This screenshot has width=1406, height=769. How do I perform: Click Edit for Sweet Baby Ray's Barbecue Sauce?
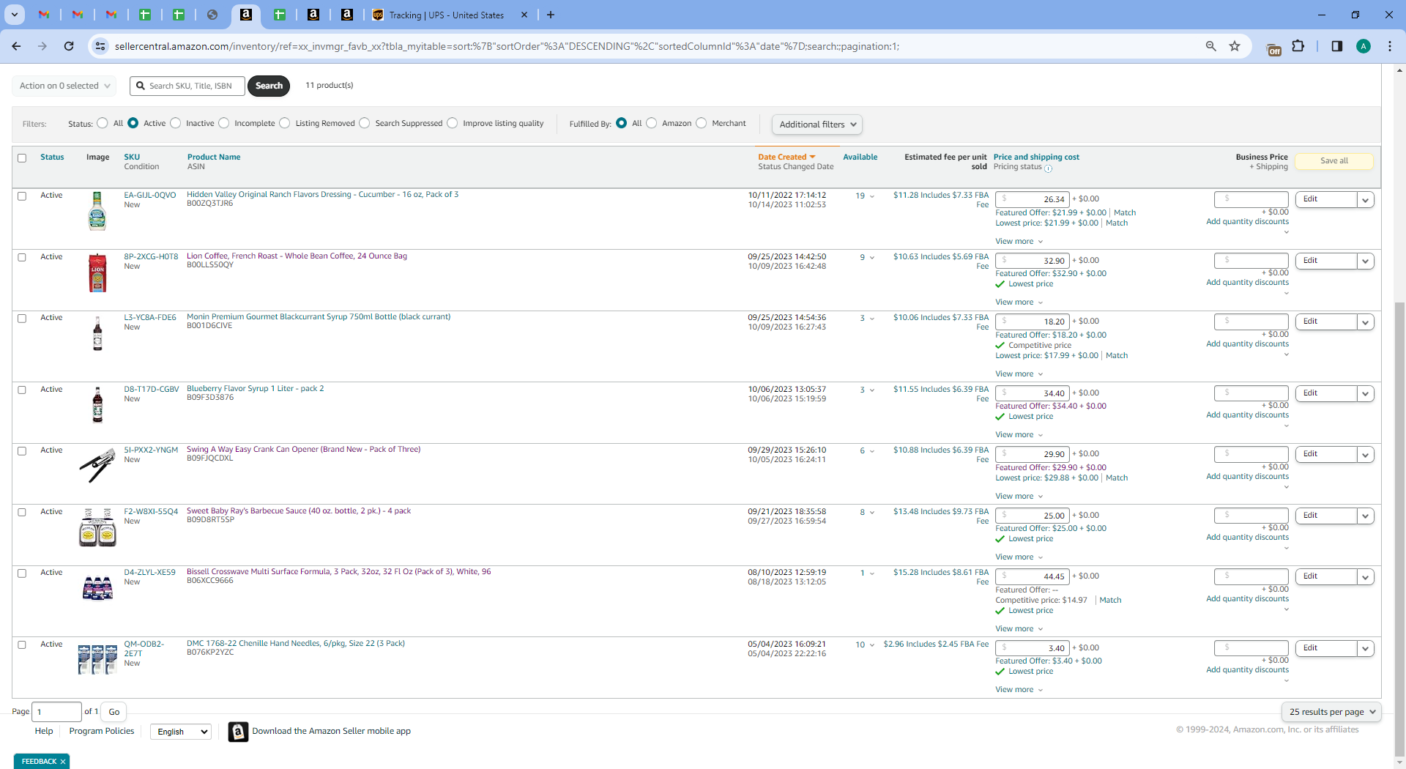click(1326, 516)
